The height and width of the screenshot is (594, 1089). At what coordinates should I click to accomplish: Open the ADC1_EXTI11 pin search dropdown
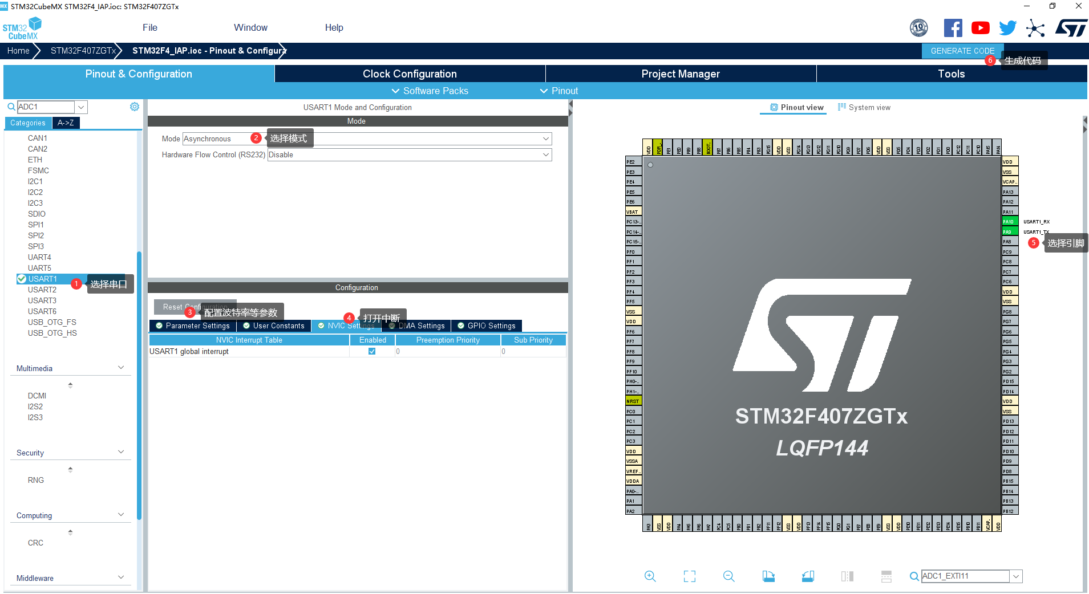1016,576
